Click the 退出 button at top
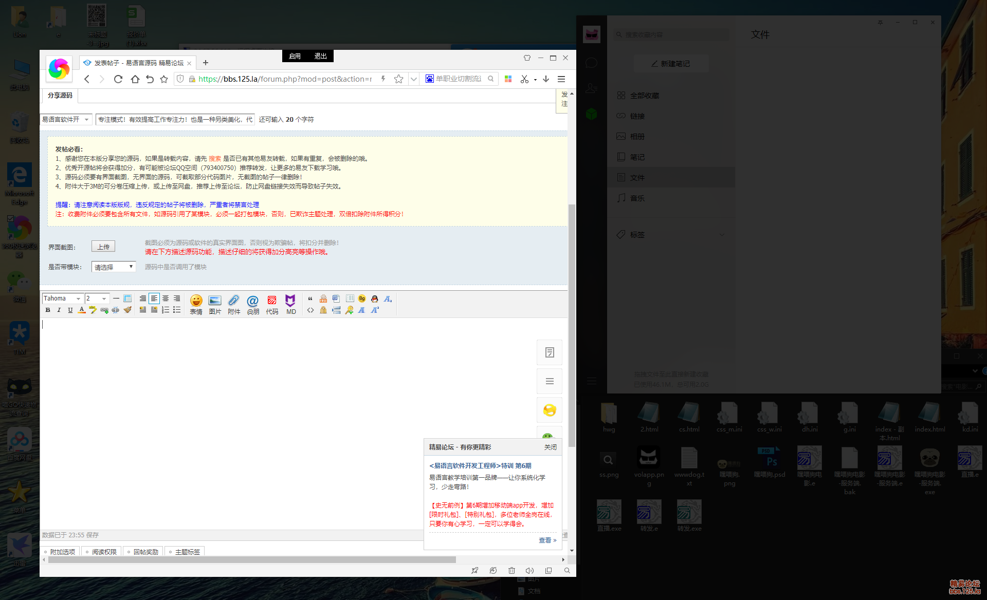987x600 pixels. pyautogui.click(x=320, y=56)
